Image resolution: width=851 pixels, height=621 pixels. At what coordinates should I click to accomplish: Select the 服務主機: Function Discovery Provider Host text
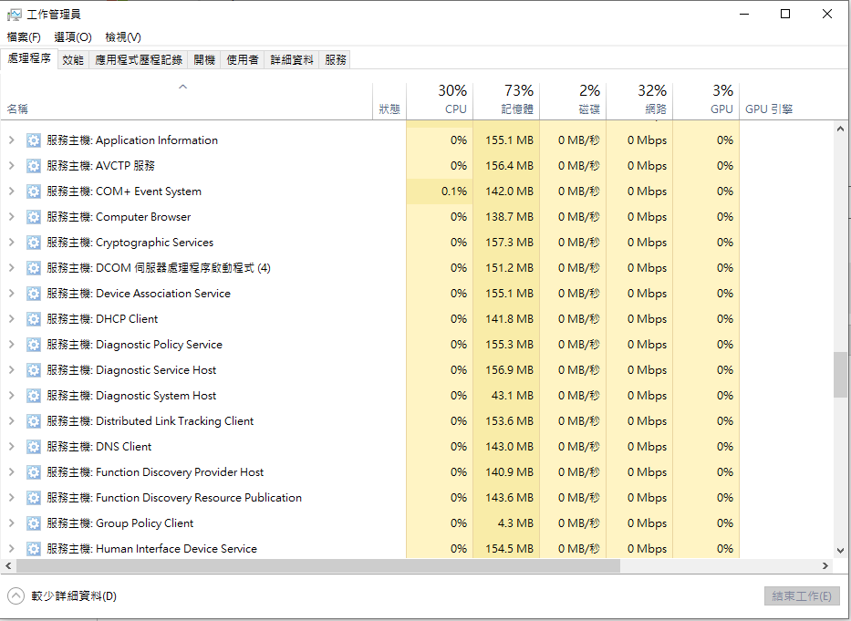[x=155, y=471]
